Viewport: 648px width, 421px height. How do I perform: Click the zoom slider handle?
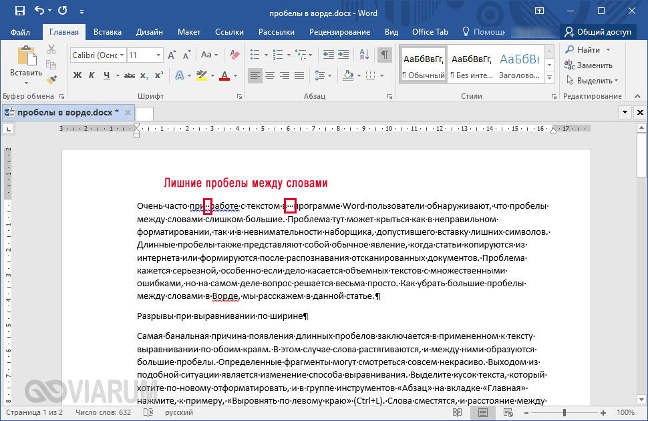point(564,413)
